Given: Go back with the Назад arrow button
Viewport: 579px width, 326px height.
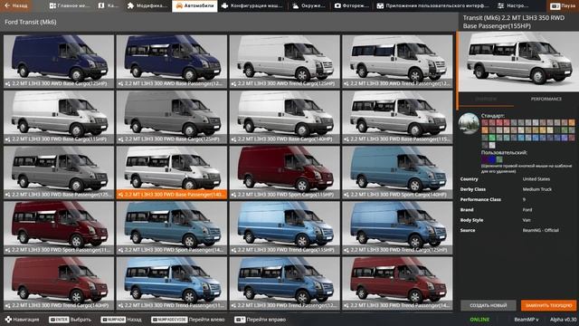Looking at the screenshot, I should click(15, 5).
